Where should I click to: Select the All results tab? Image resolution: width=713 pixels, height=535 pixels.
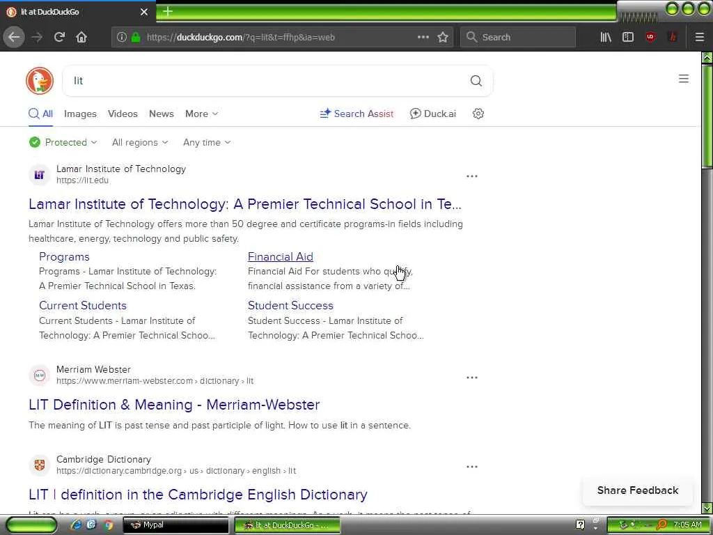tap(41, 114)
